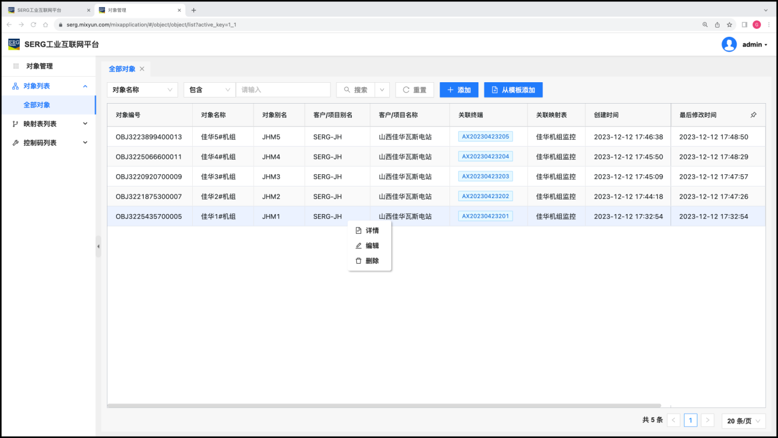
Task: Open the 包含 condition dropdown
Action: (x=209, y=90)
